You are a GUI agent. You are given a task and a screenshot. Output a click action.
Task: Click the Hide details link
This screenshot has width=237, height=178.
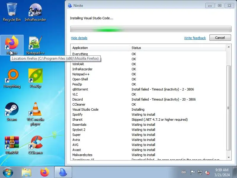click(79, 38)
